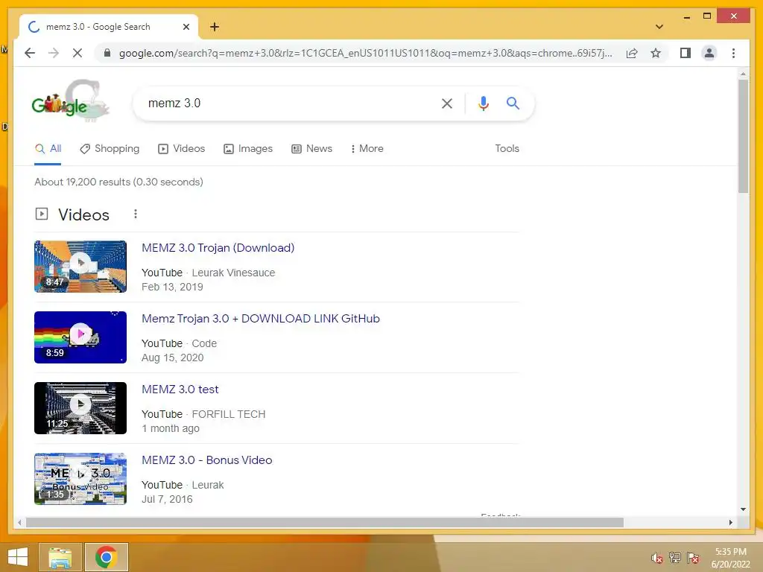Open the MEMZ 3.0 - Bonus Video link
Viewport: 763px width, 572px height.
pos(207,460)
